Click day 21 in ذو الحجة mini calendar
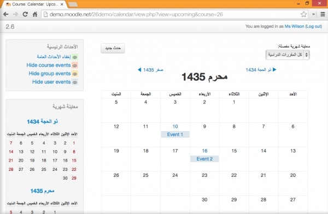The width and height of the screenshot is (328, 214). (11, 160)
